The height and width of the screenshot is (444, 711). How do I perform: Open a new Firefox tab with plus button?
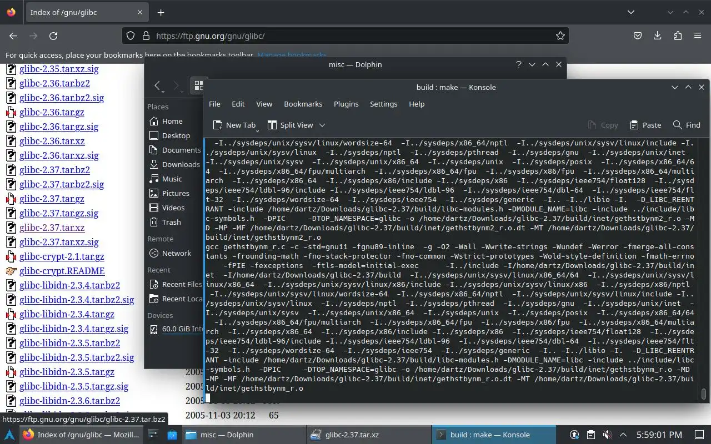point(161,12)
